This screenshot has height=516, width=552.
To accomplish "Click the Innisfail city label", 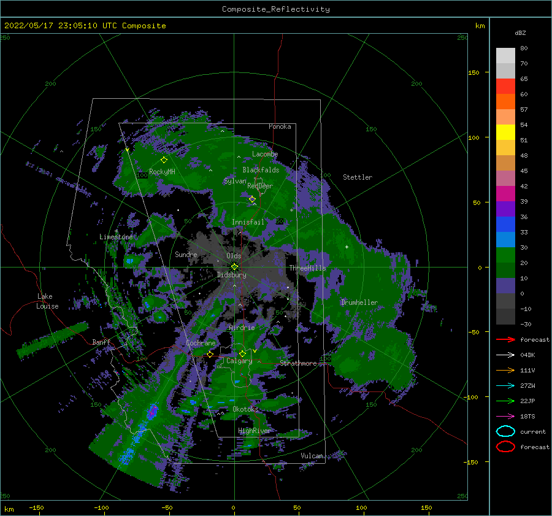I will [x=248, y=222].
